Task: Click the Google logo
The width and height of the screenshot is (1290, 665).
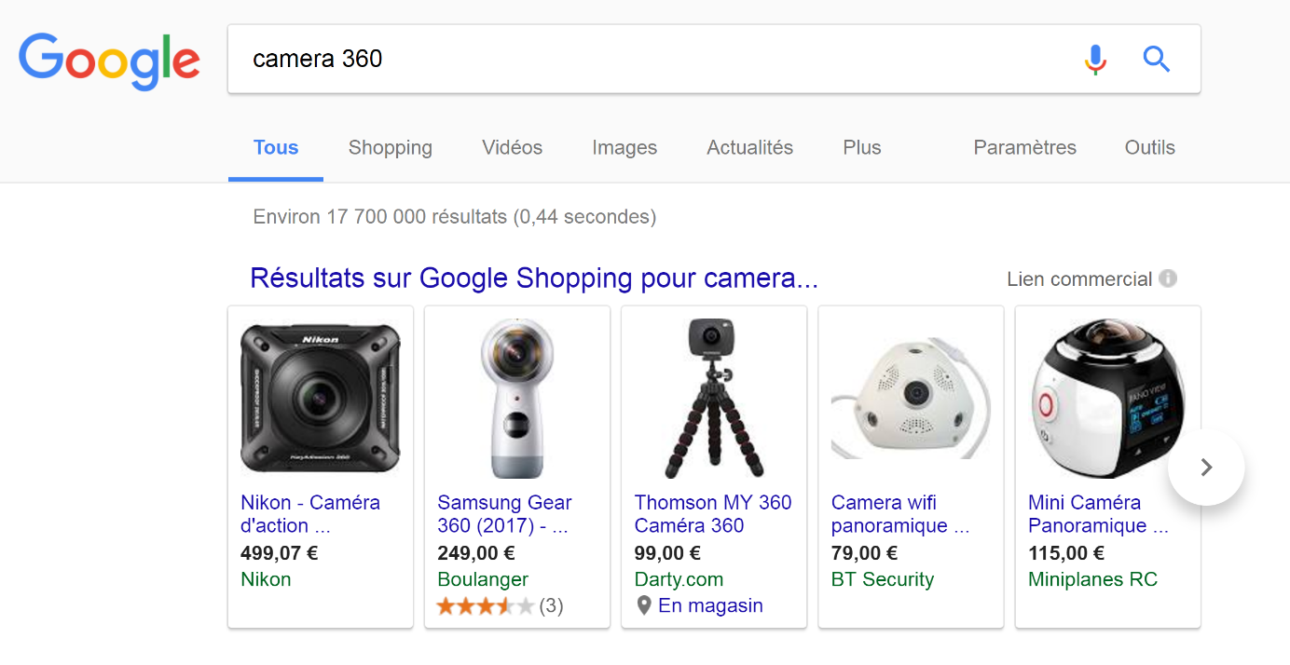Action: click(109, 60)
